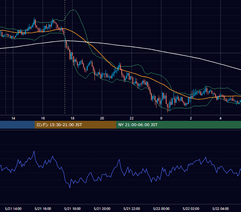
Task: Click the hour label 2 on price chart axis
Action: click(x=191, y=118)
